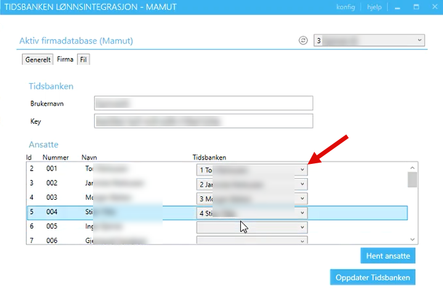Click the Brukernavn input field
The width and height of the screenshot is (443, 289).
pos(203,103)
